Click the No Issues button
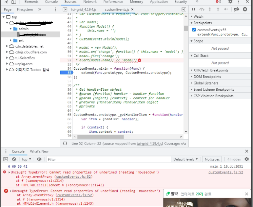Screen dimensions: 253x207 (x=212, y=159)
